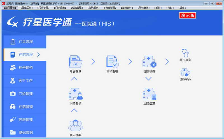
Task: Click the 住院收费 text label
Action: point(149,71)
